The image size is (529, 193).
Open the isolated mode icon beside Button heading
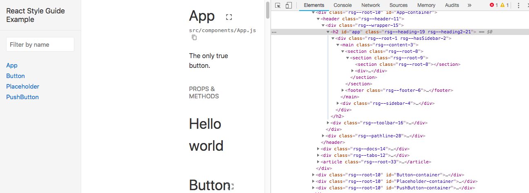click(231, 186)
